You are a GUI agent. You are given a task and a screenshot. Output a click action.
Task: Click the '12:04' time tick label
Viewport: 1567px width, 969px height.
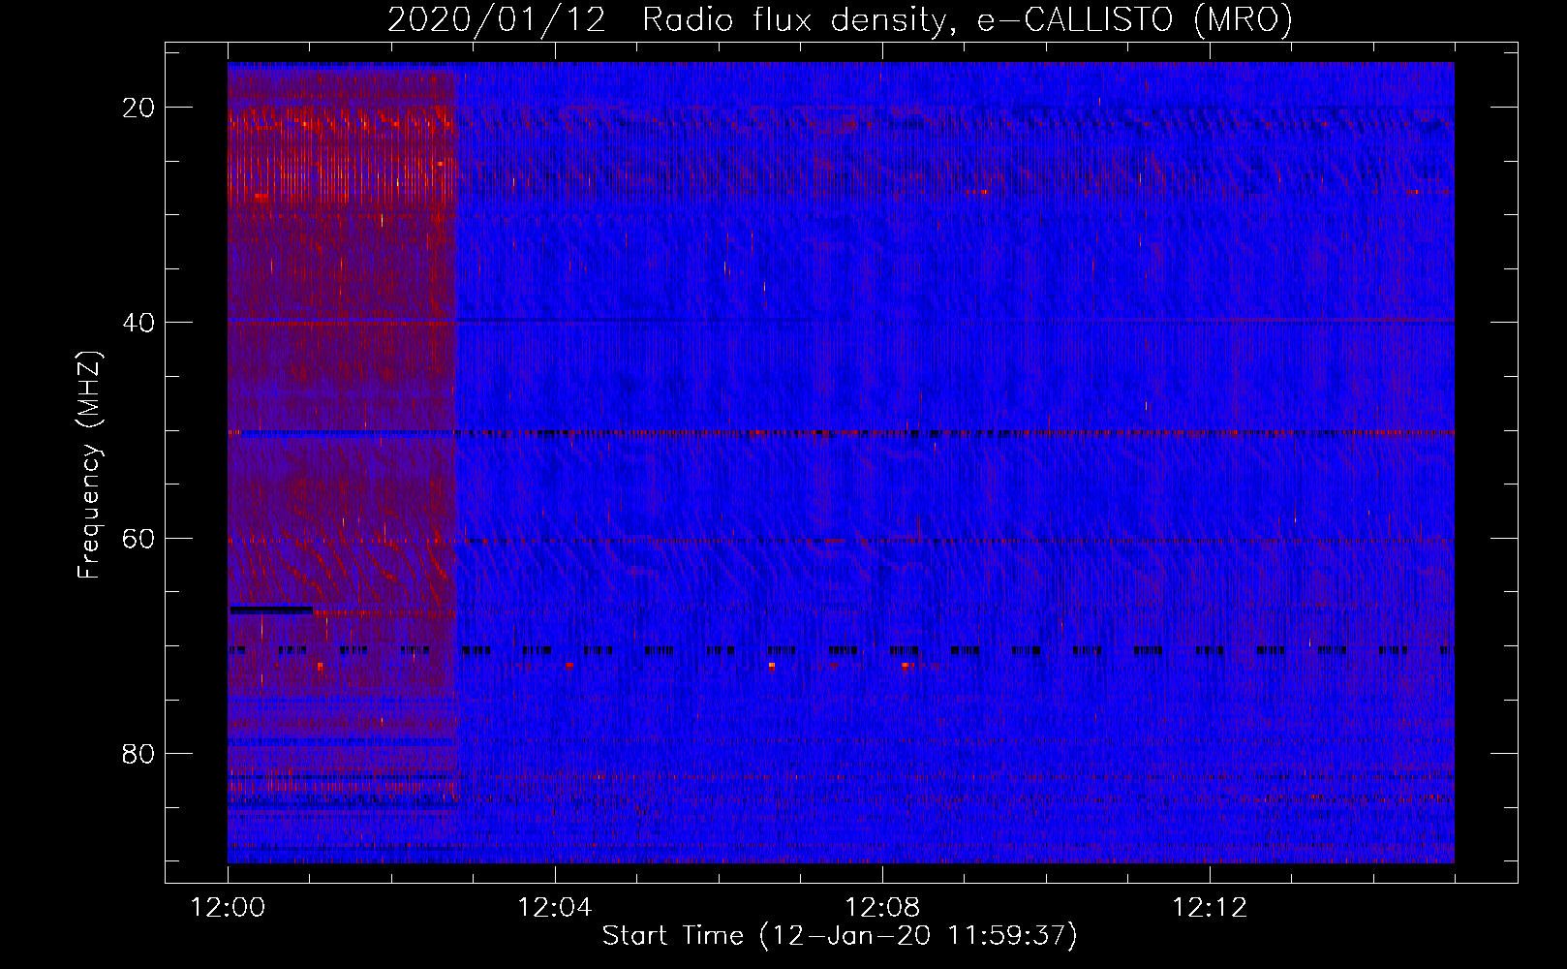pos(555,908)
